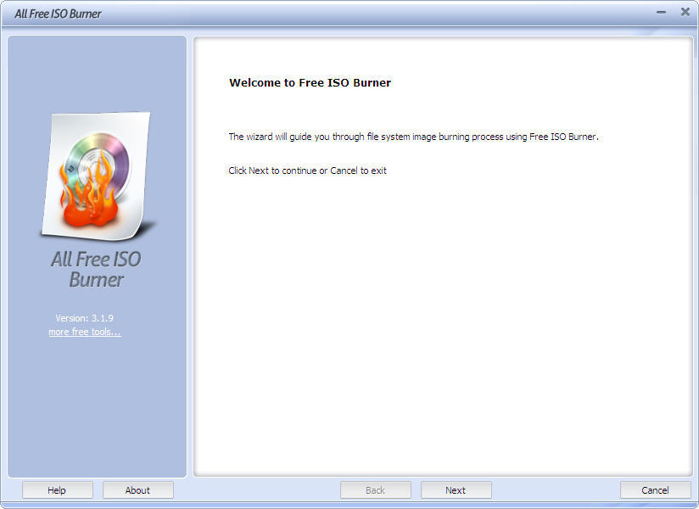This screenshot has width=699, height=509.
Task: Open the Help dialog
Action: click(x=57, y=489)
